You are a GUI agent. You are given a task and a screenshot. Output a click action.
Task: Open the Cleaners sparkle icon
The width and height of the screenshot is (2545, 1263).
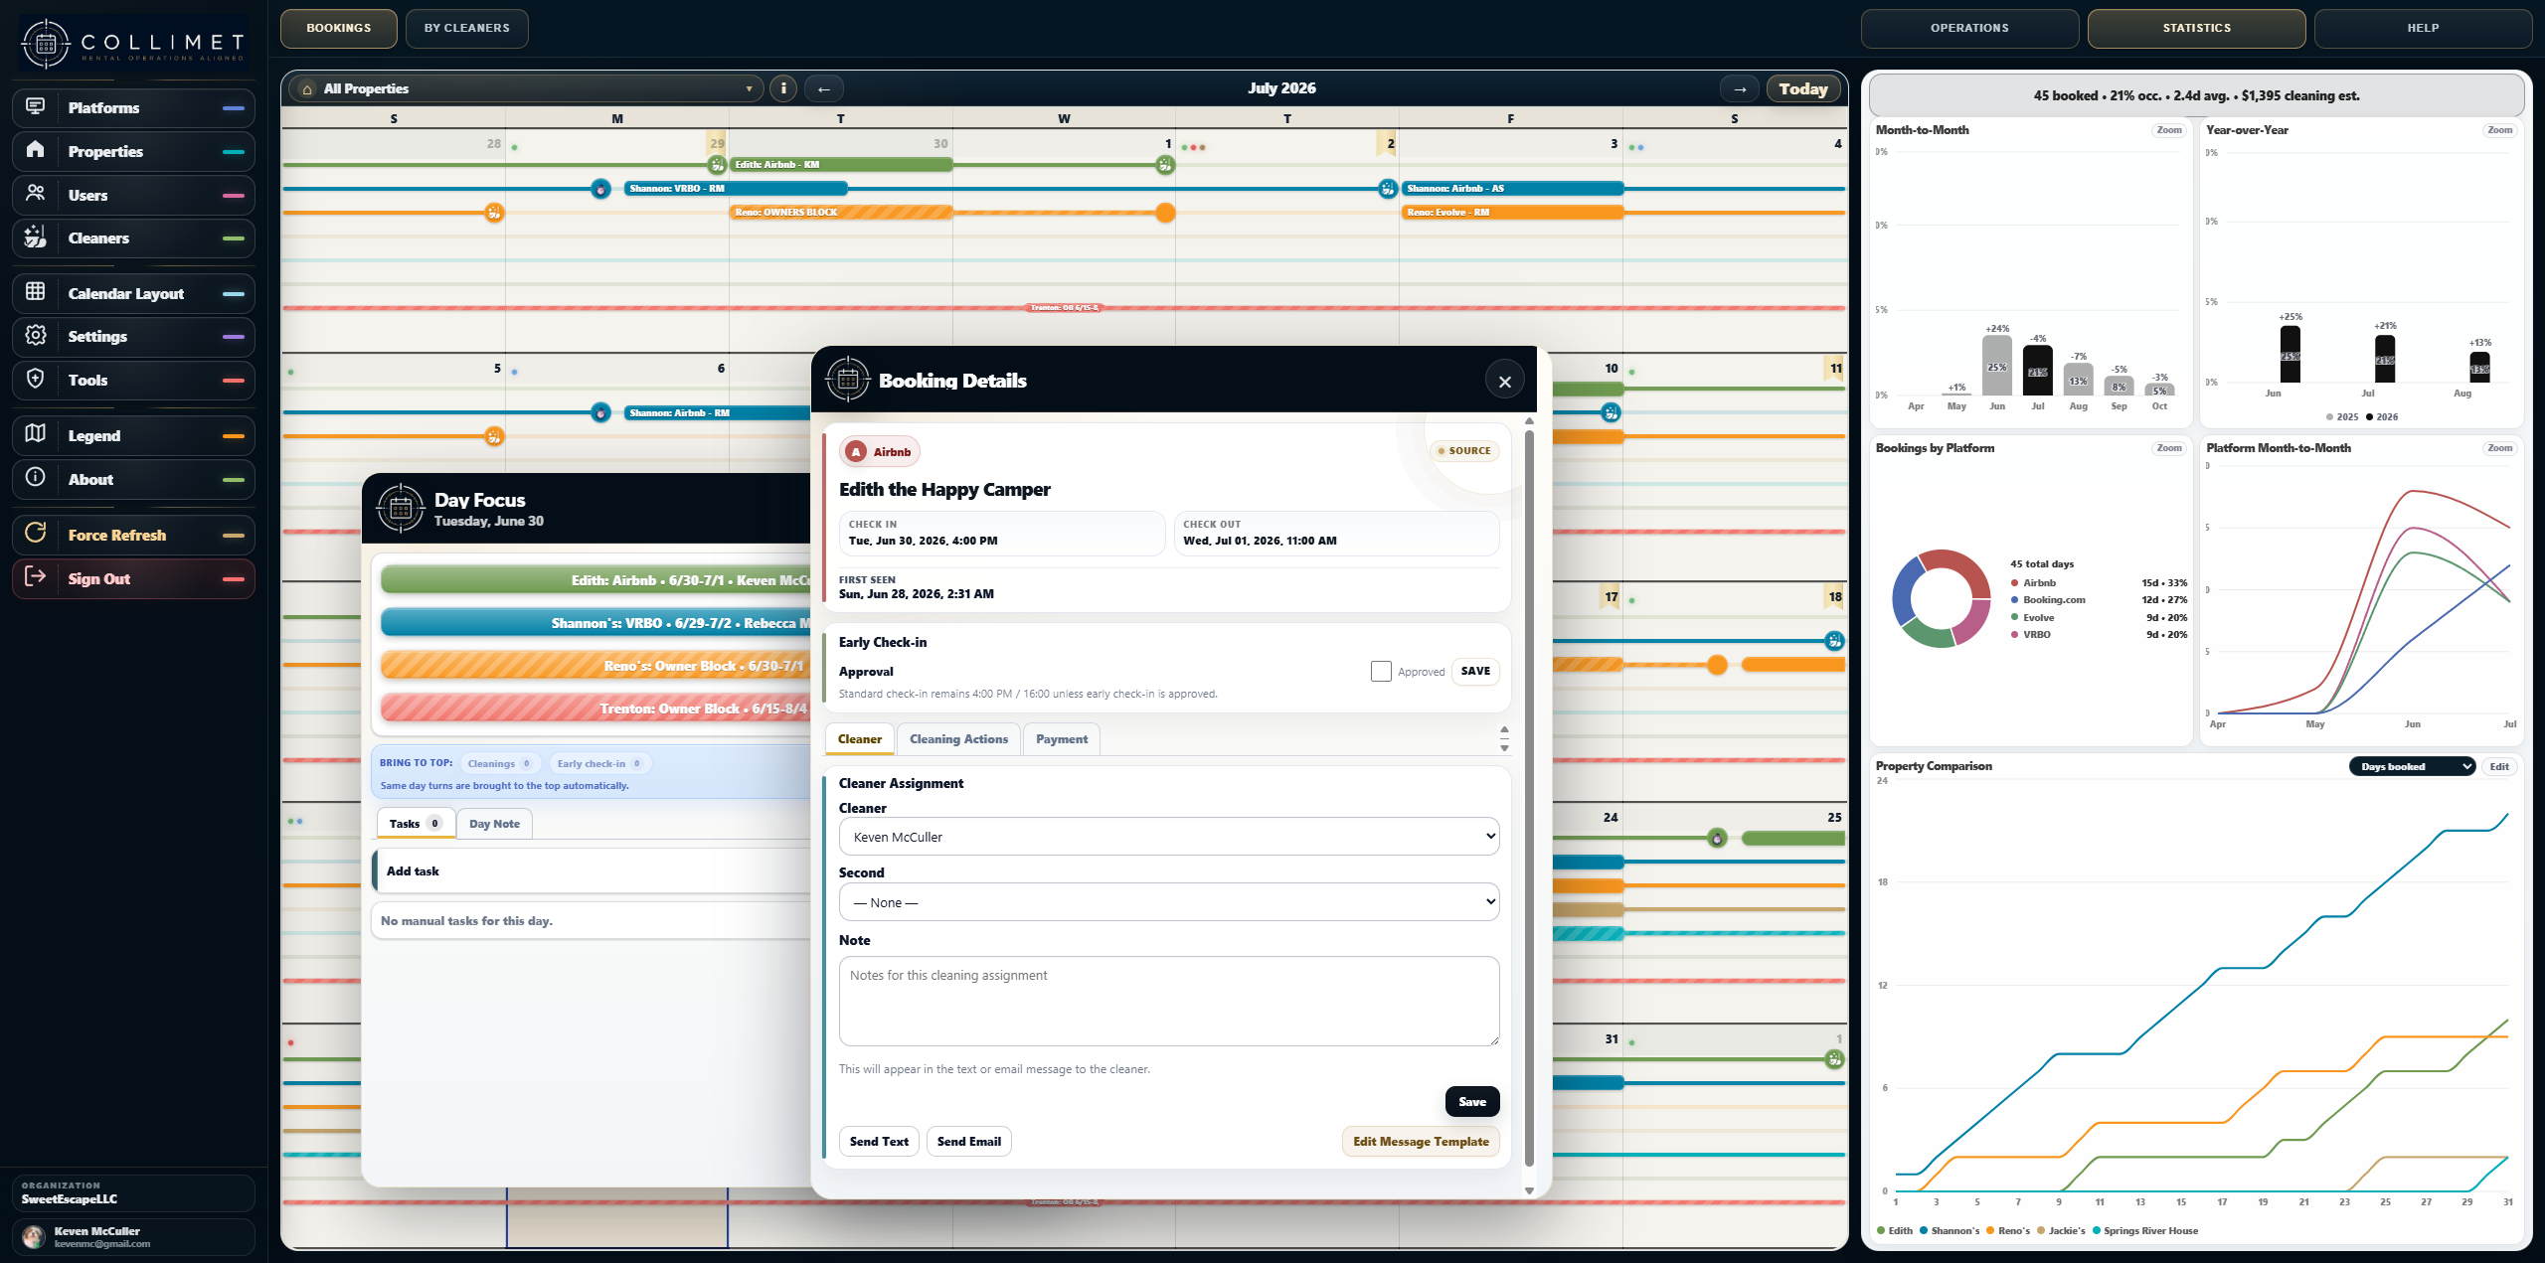point(36,237)
